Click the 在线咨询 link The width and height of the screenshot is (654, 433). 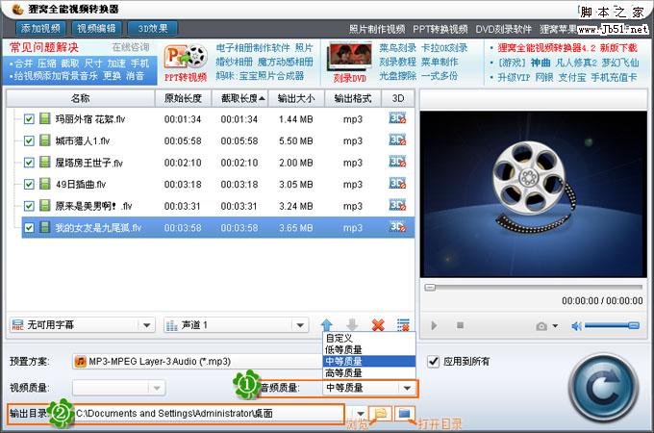131,47
